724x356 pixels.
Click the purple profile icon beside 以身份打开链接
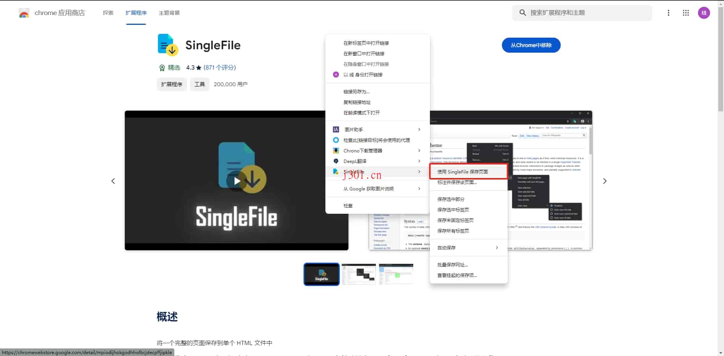tap(336, 75)
